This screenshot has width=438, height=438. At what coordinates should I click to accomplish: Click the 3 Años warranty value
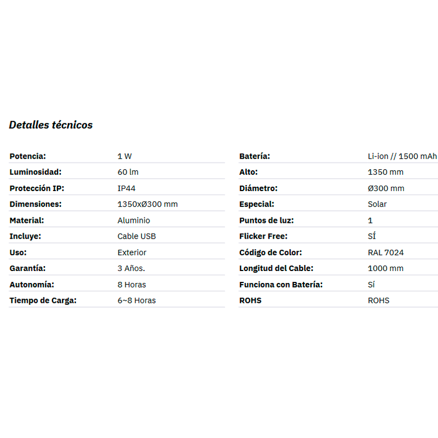click(131, 268)
